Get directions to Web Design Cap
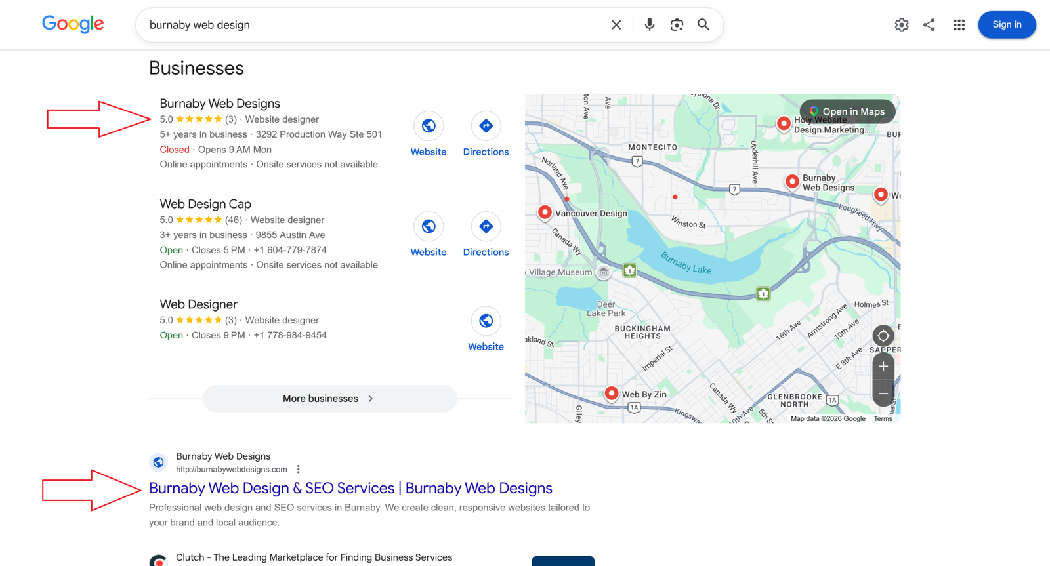 pyautogui.click(x=486, y=226)
